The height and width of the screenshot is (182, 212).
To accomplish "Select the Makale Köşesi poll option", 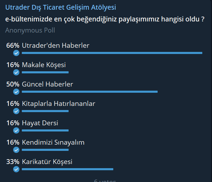I will coord(44,65).
